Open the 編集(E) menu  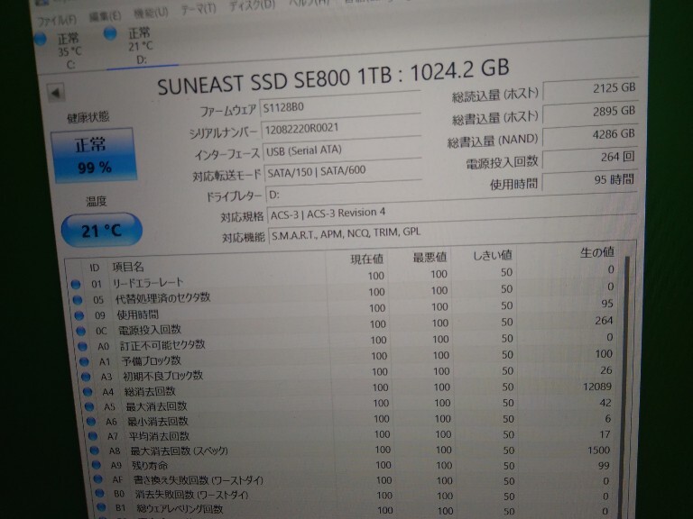click(x=106, y=16)
